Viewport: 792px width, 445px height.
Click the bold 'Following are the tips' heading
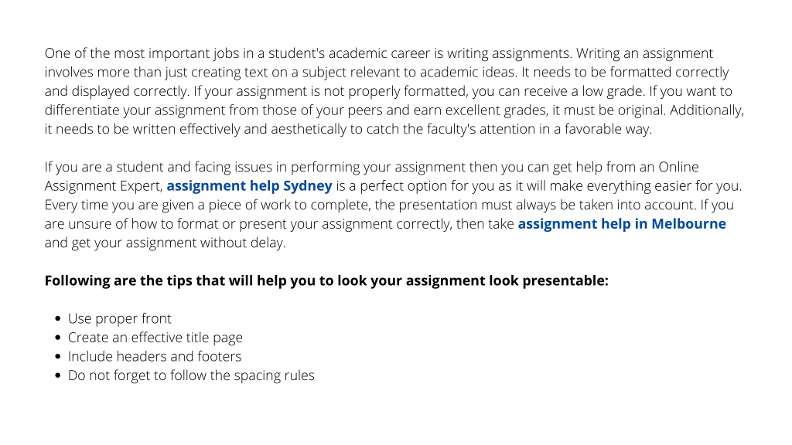click(x=326, y=281)
